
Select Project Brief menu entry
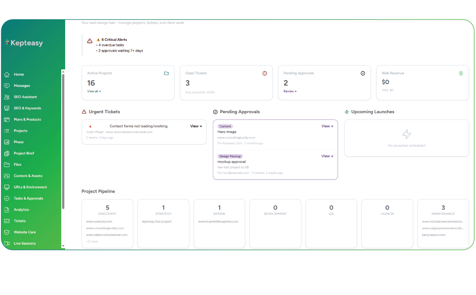pos(24,154)
